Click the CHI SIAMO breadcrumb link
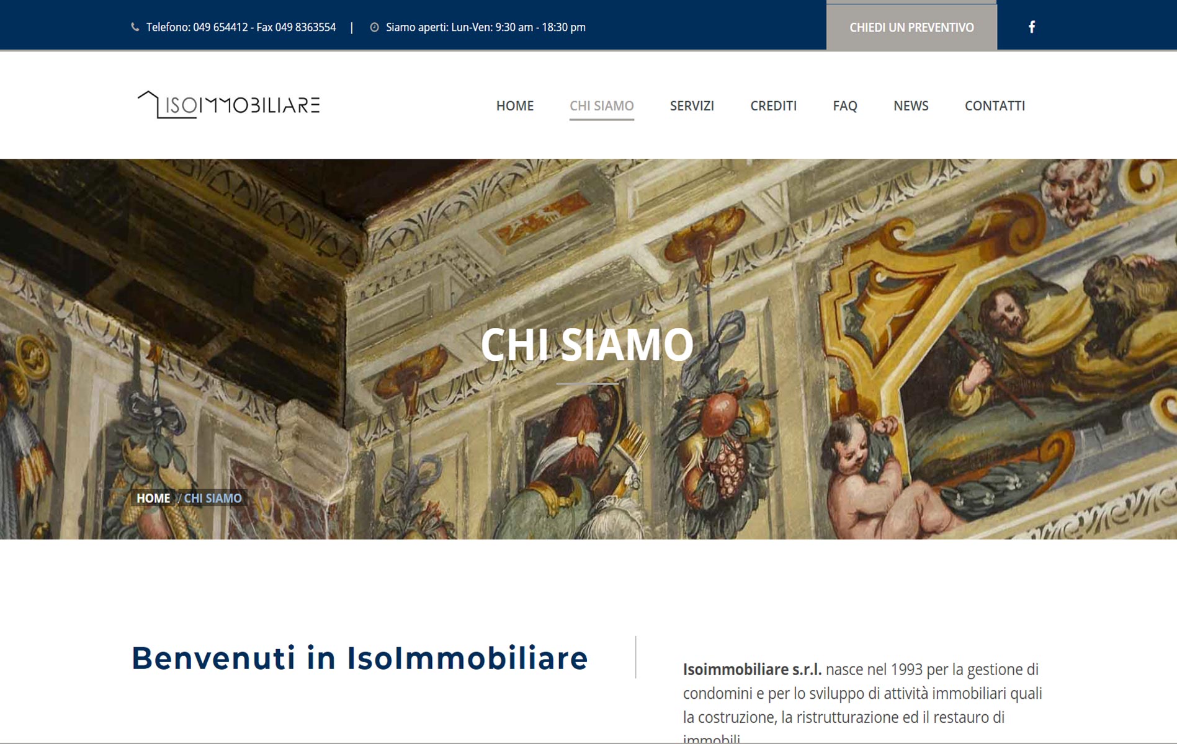The height and width of the screenshot is (744, 1177). 213,498
